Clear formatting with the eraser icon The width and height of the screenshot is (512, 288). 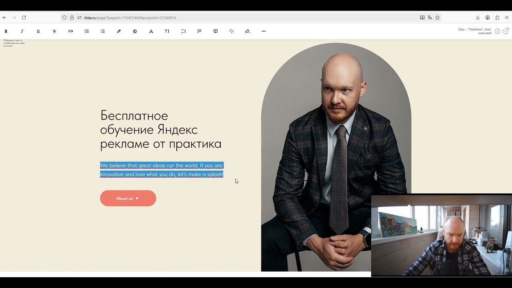click(248, 31)
